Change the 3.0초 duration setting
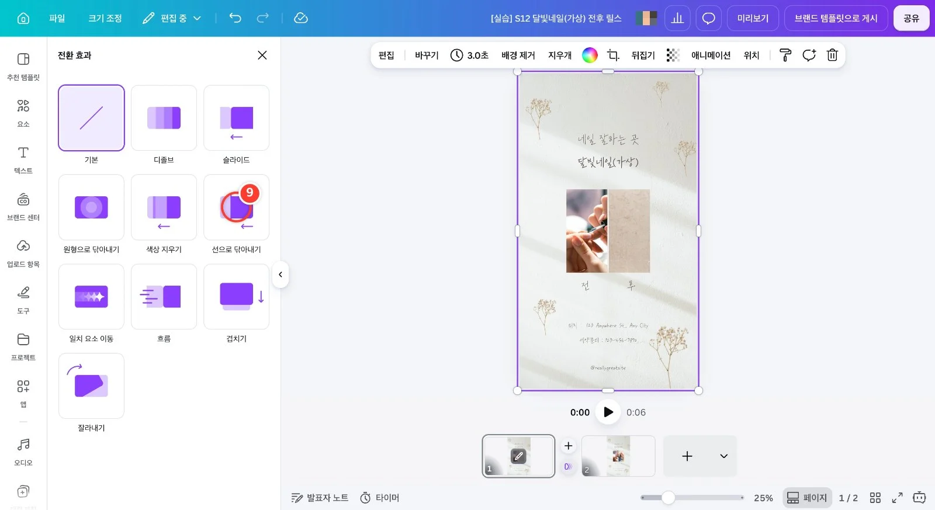This screenshot has width=935, height=510. [469, 55]
